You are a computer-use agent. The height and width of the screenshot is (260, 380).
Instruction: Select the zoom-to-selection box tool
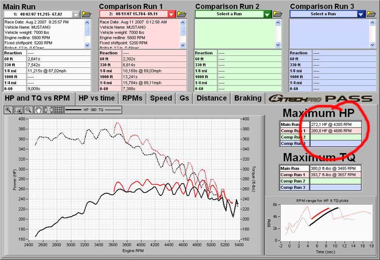click(x=19, y=110)
